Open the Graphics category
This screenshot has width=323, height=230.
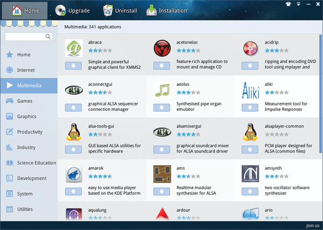pos(29,116)
